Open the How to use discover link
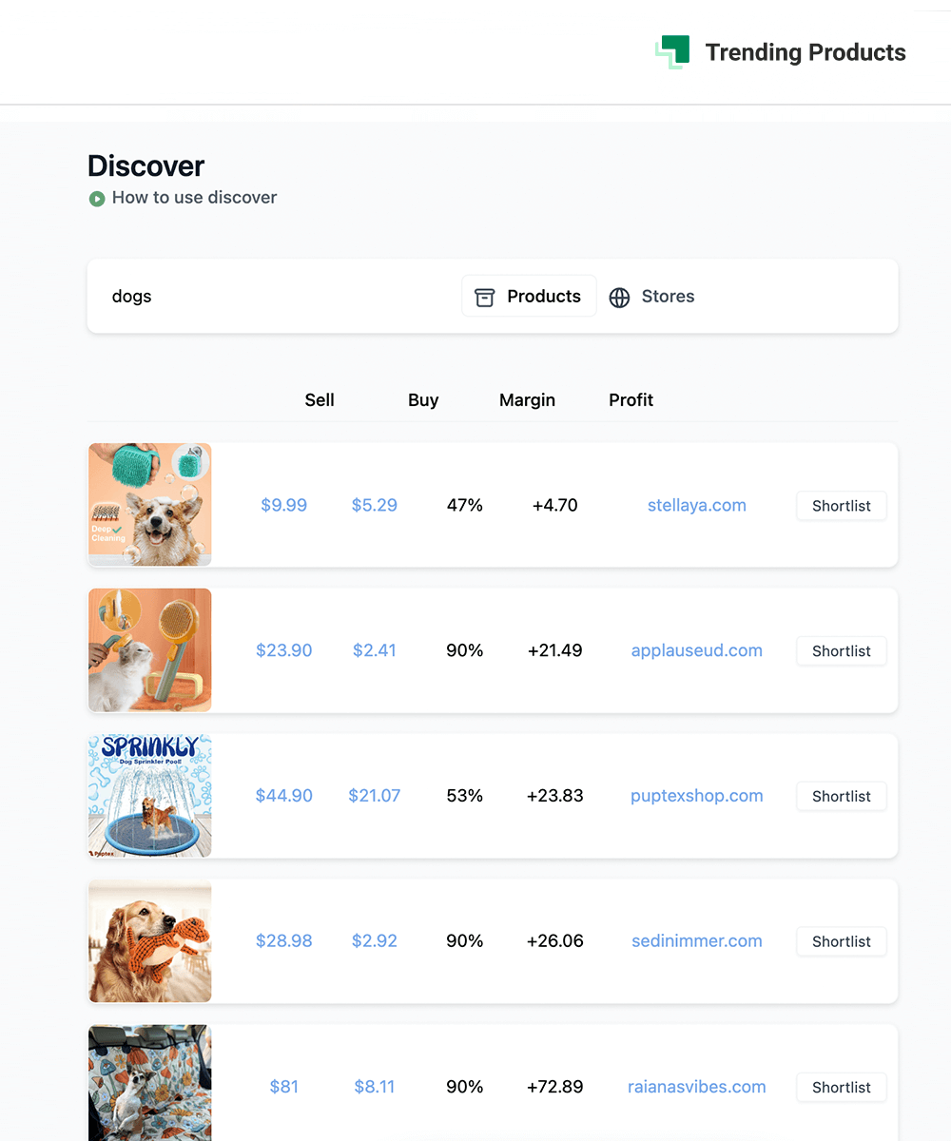This screenshot has width=951, height=1141. [x=194, y=198]
